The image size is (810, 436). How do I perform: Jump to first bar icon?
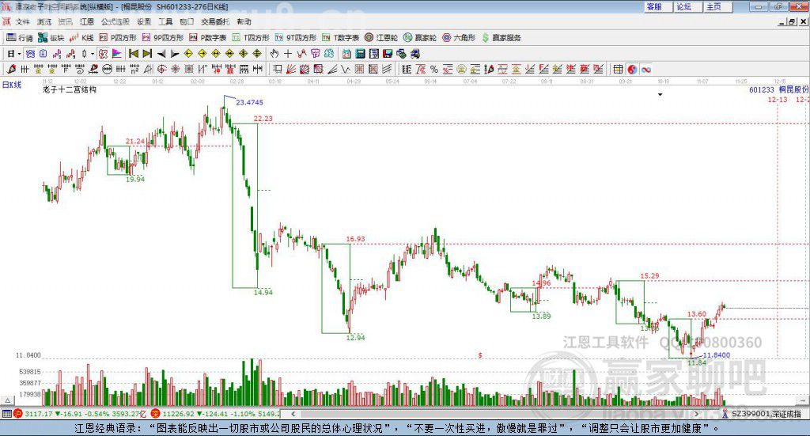click(x=133, y=54)
